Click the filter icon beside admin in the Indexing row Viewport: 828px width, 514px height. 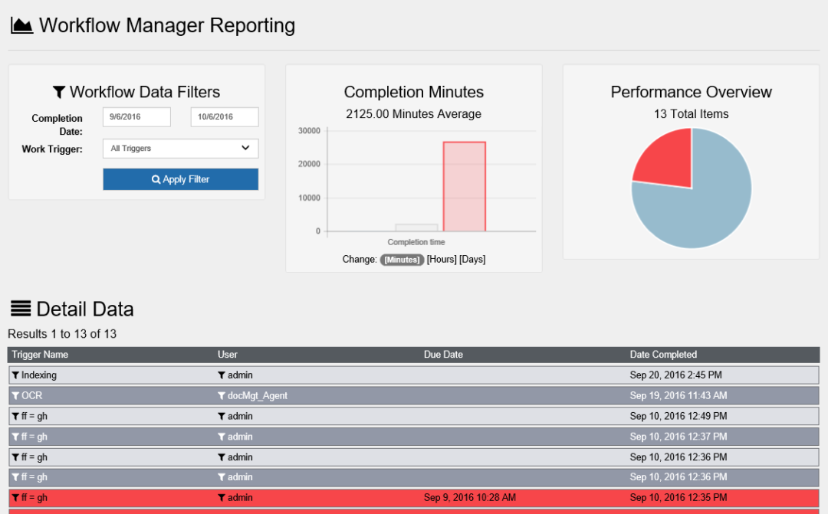(x=222, y=375)
